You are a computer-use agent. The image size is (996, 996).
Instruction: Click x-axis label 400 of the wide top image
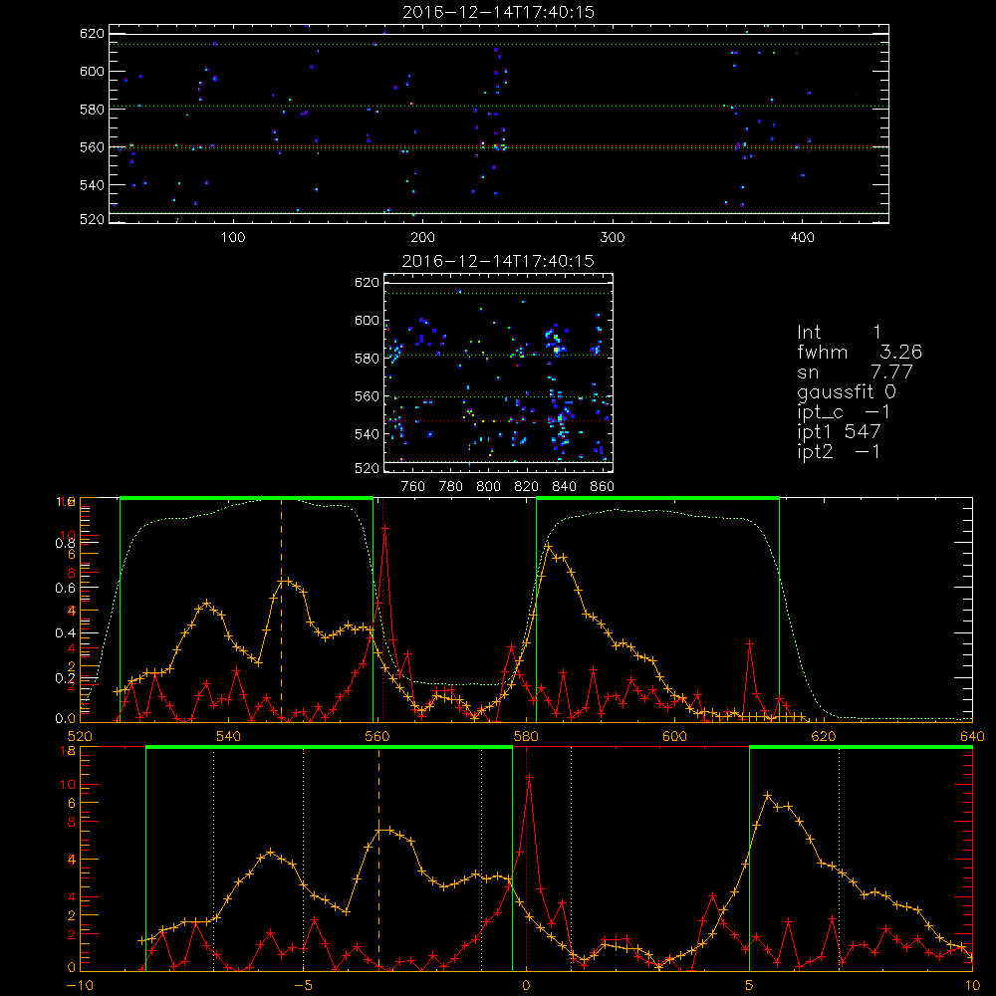(802, 238)
